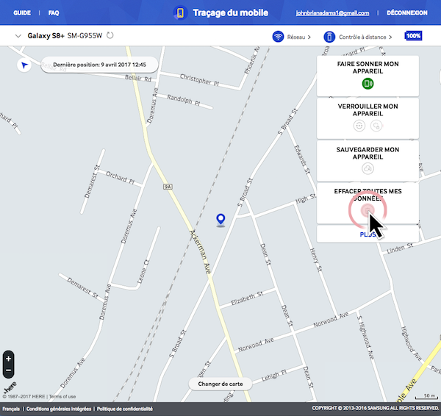
Task: Click the Galaxy S8+ device name
Action: click(x=46, y=36)
